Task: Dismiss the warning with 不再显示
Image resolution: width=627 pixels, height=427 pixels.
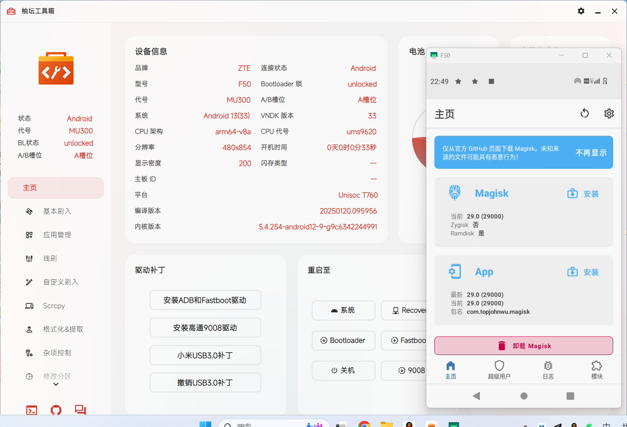Action: (591, 152)
